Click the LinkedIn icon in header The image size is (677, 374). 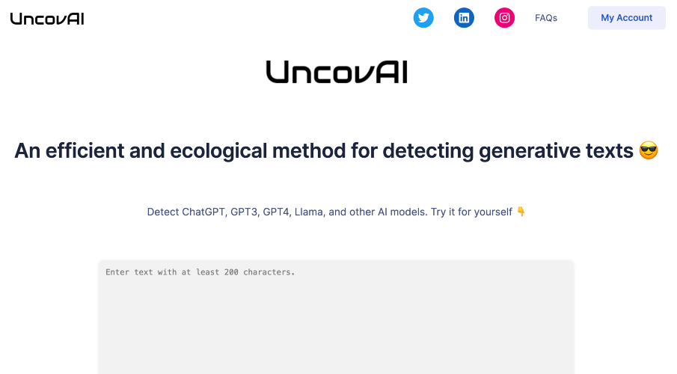[464, 18]
